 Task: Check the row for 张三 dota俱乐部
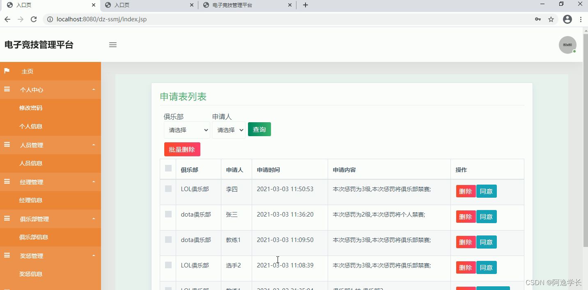168,214
